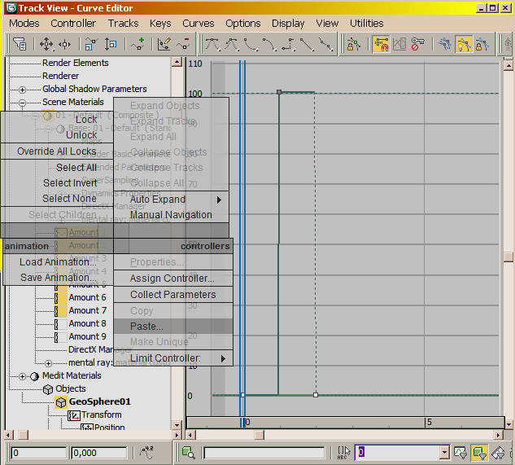This screenshot has width=515, height=465.
Task: Choose Manual Navigation in quad menu
Action: 171,215
